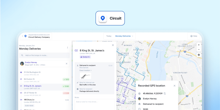Select the 25-37 Parker St stop
The image size is (220, 110).
coord(44,94)
